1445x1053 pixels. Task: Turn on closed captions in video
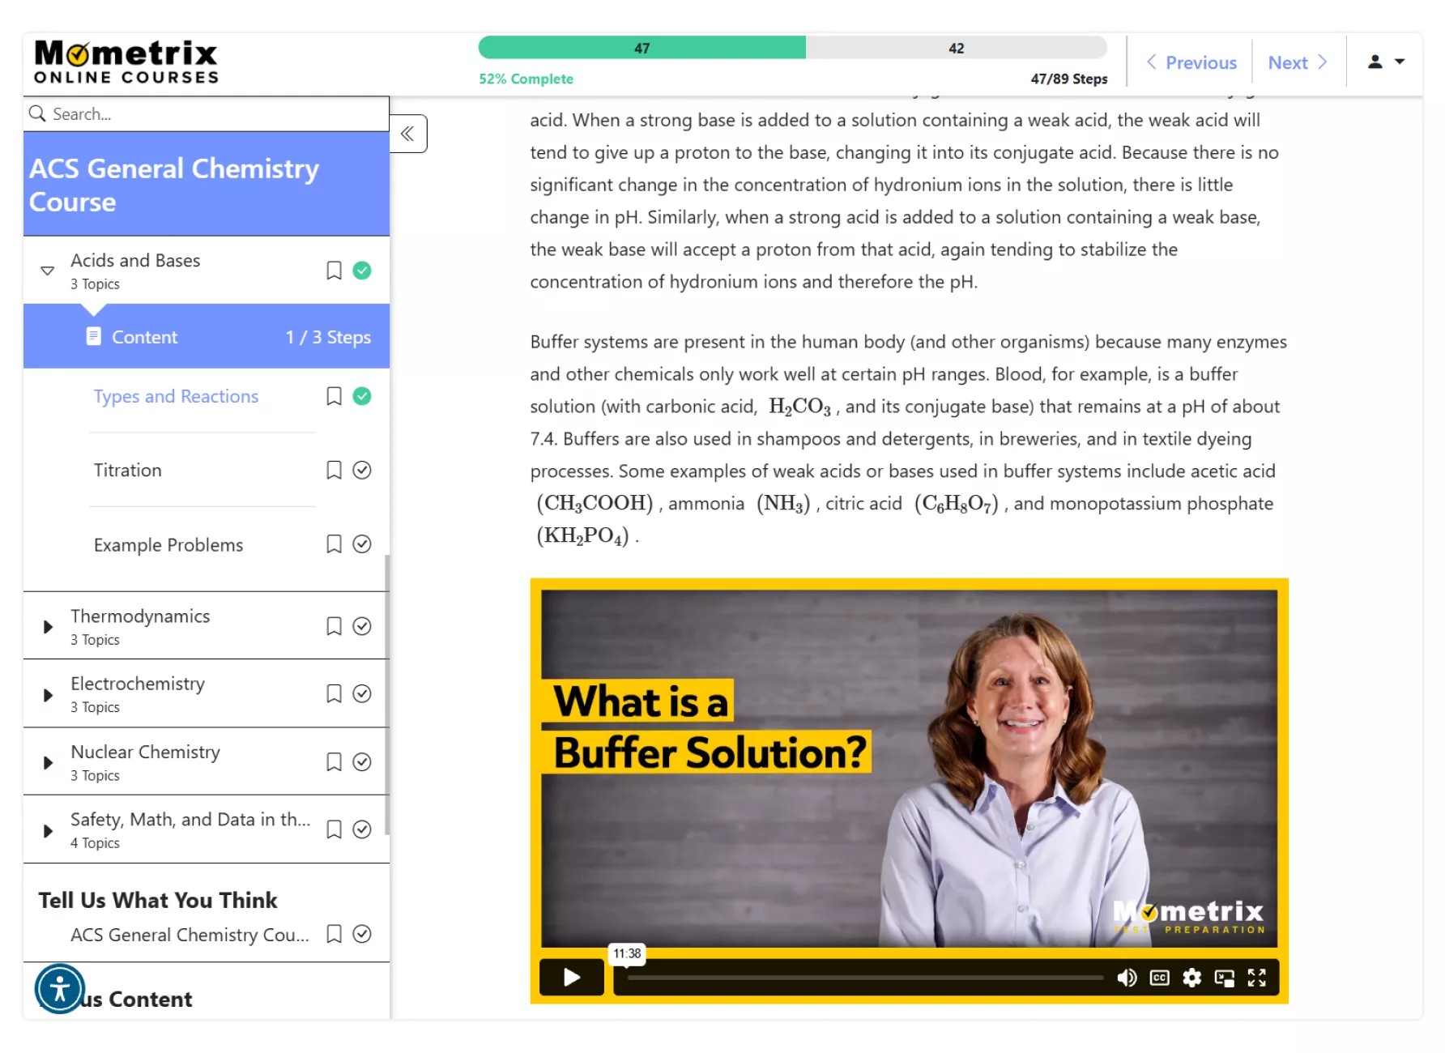pos(1159,978)
